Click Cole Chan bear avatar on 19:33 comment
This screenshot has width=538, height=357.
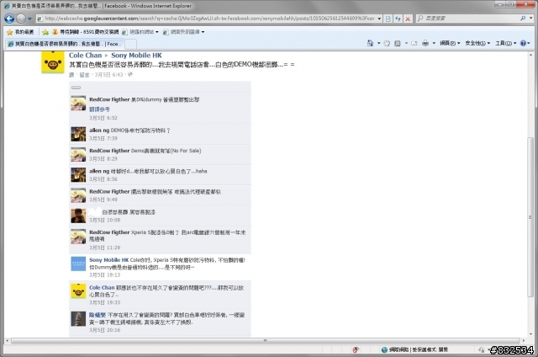pos(78,291)
